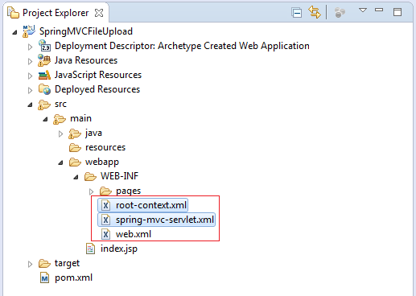Expand the Deployed Resources node
Screen dimensions: 416x296
[30, 90]
